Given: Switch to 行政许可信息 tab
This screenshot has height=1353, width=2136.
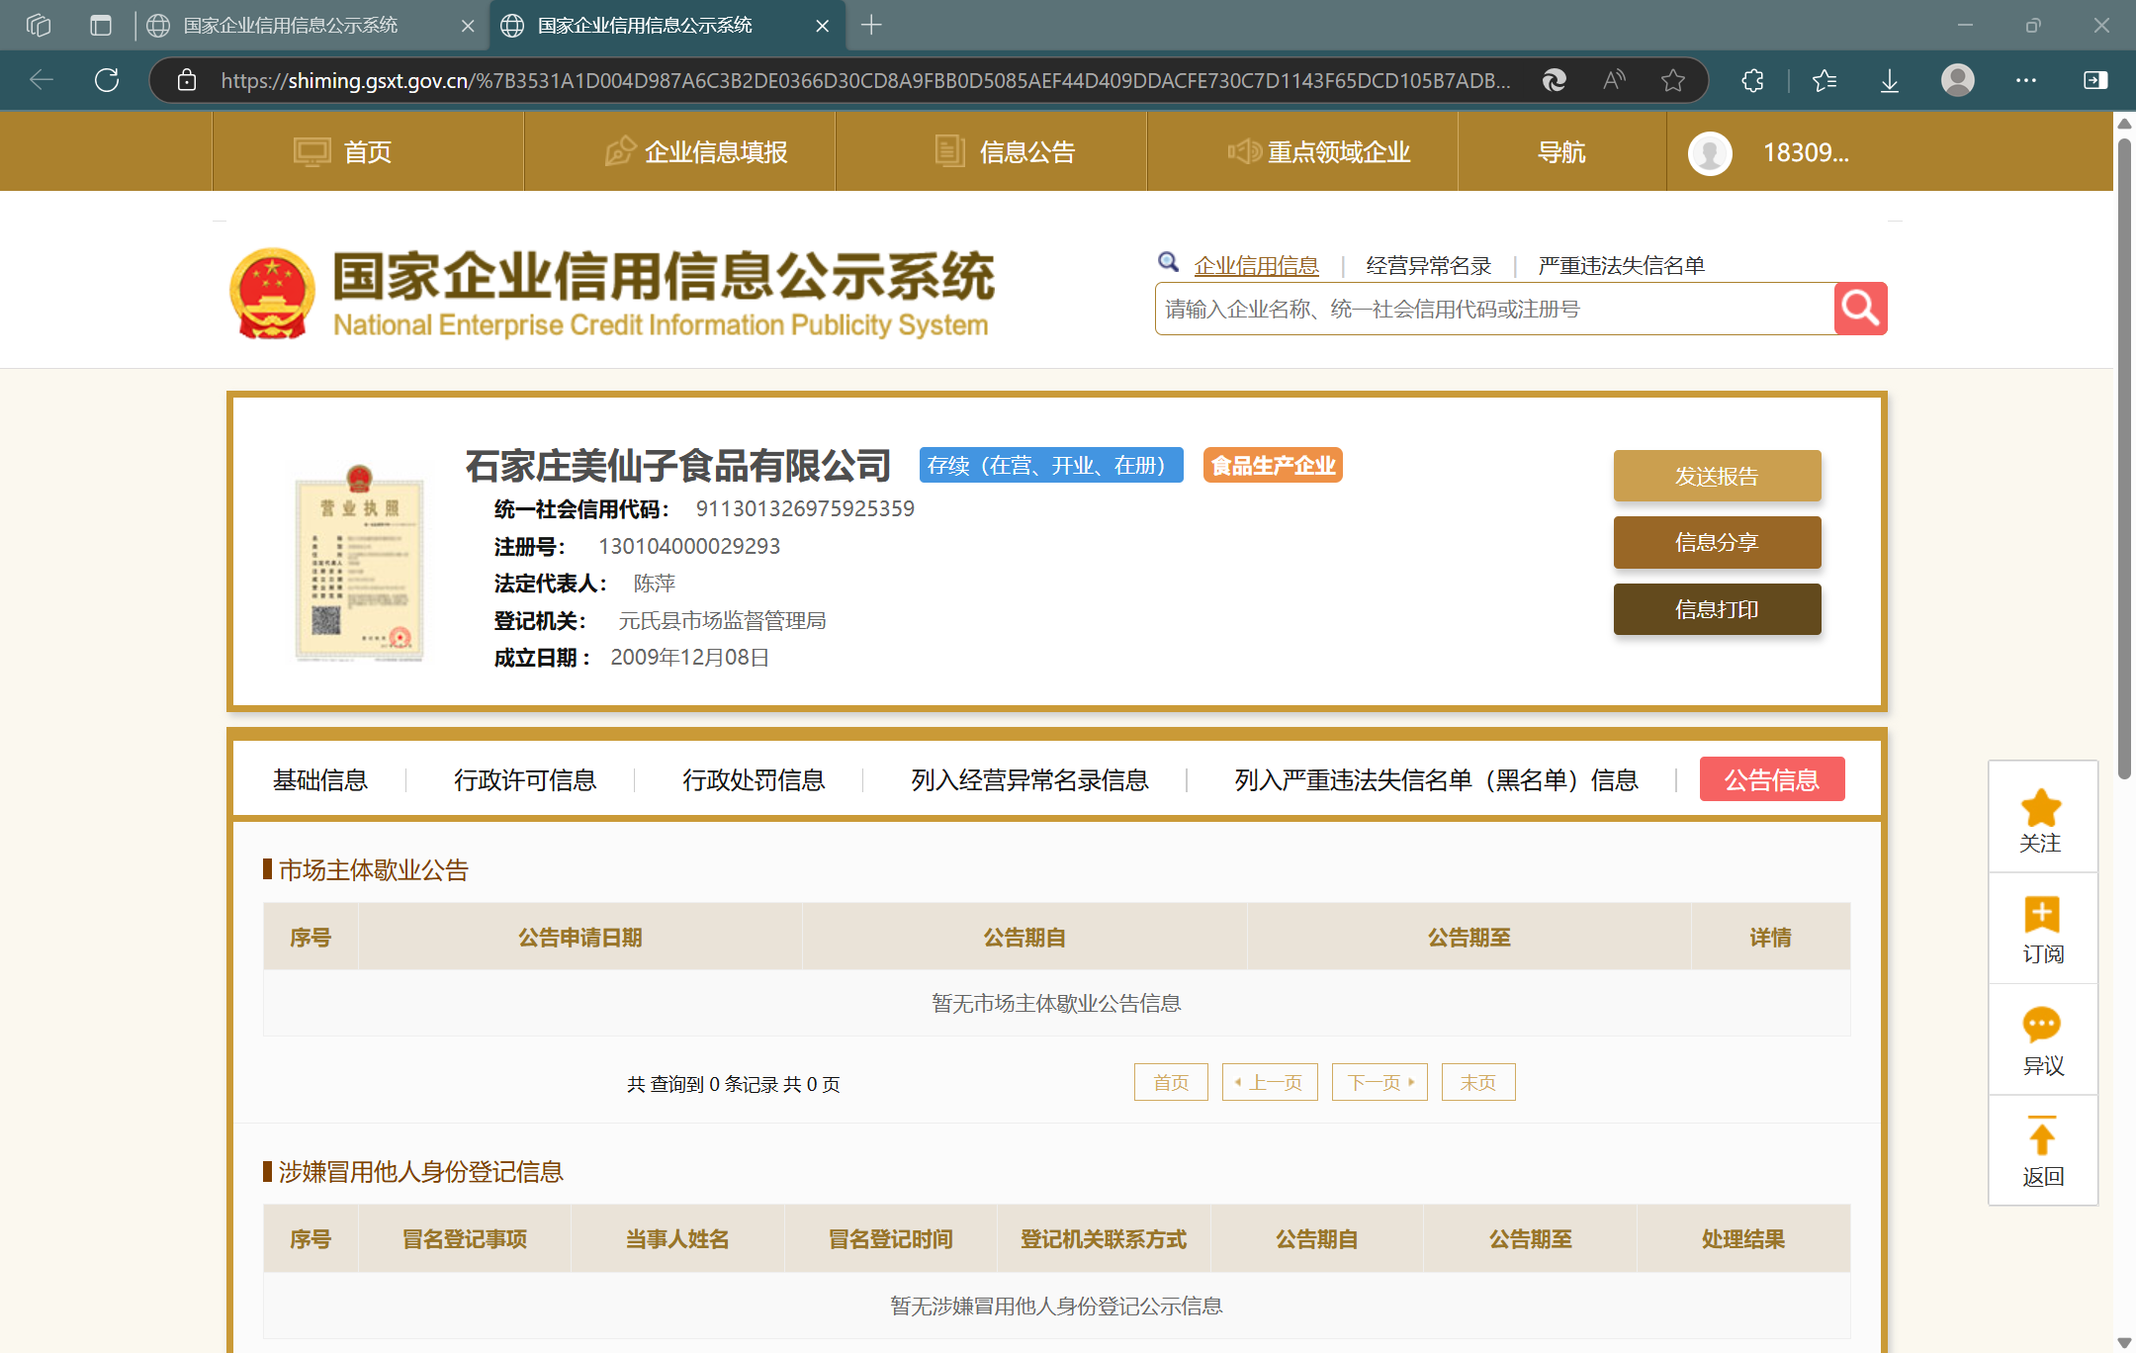Looking at the screenshot, I should click(525, 779).
